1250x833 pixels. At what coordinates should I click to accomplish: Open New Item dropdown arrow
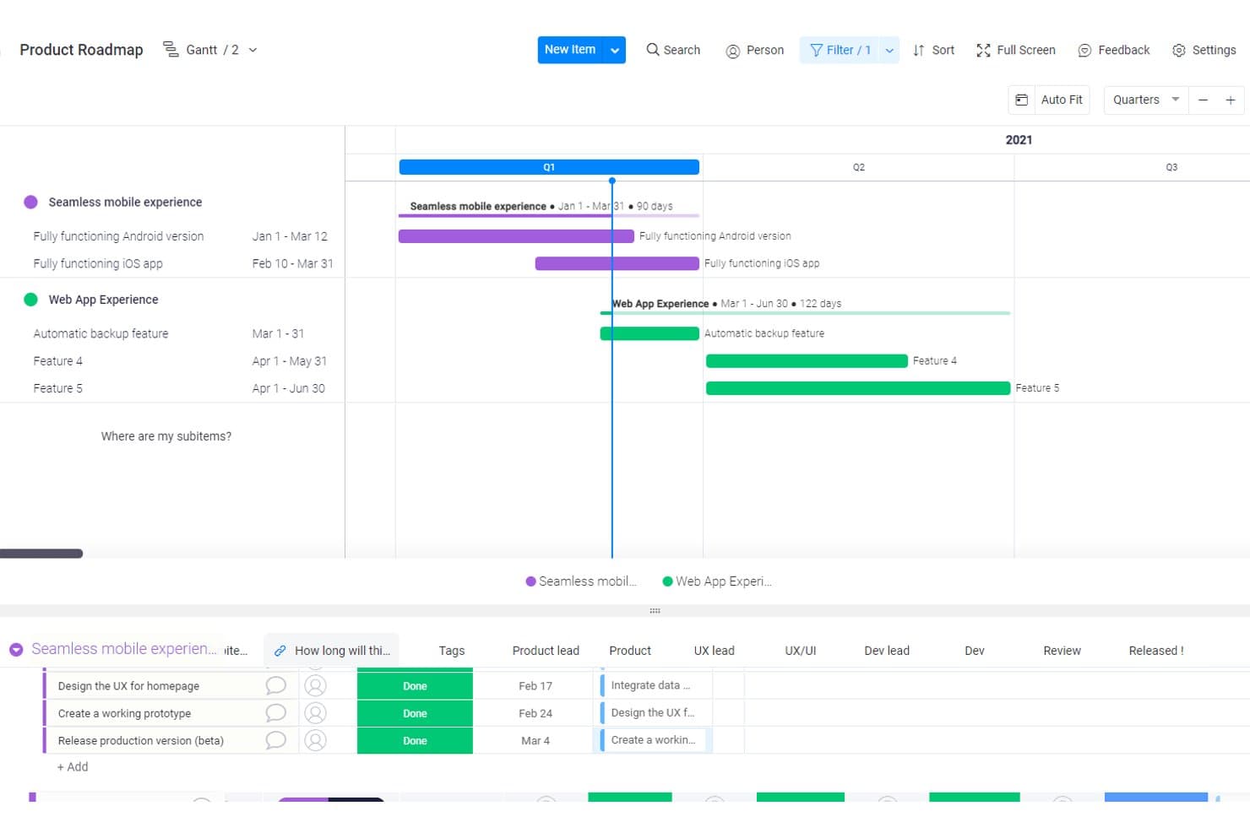pyautogui.click(x=615, y=50)
